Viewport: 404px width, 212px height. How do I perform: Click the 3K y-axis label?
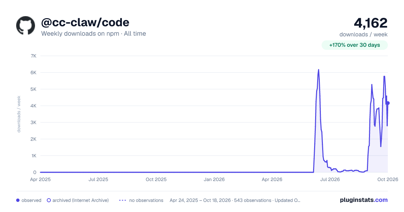(33, 122)
